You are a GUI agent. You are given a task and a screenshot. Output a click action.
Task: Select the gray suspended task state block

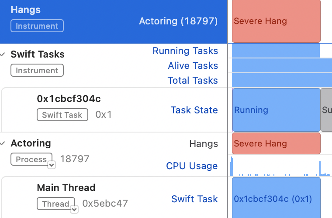tap(326, 110)
